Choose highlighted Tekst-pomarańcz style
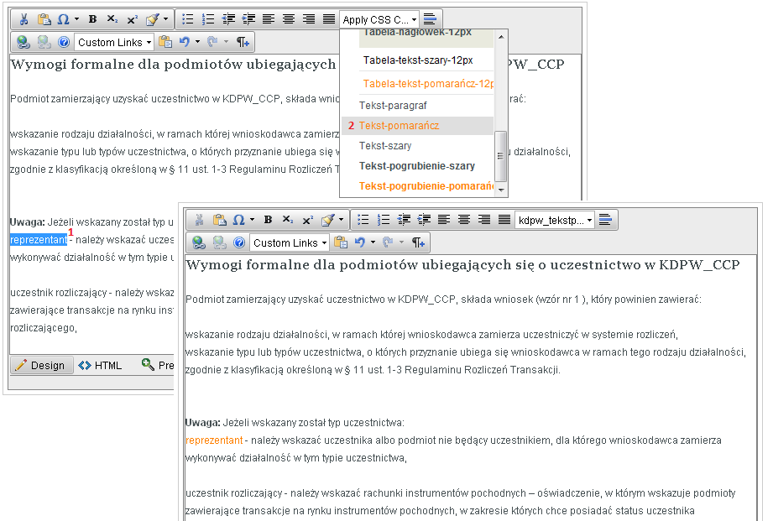The width and height of the screenshot is (773, 521). tap(418, 126)
